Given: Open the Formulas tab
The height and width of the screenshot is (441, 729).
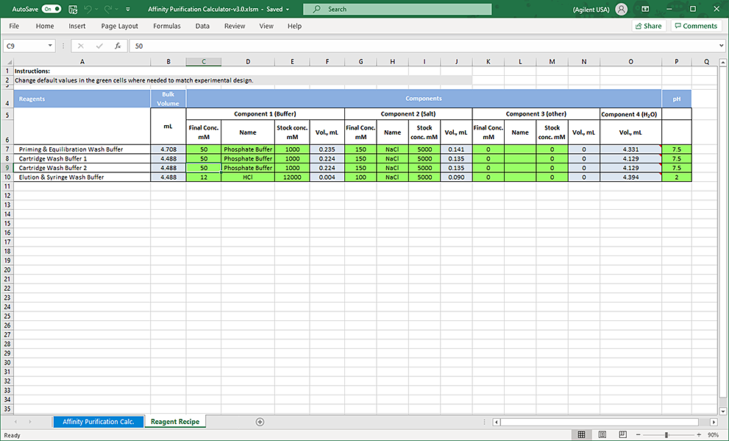Looking at the screenshot, I should pos(167,26).
